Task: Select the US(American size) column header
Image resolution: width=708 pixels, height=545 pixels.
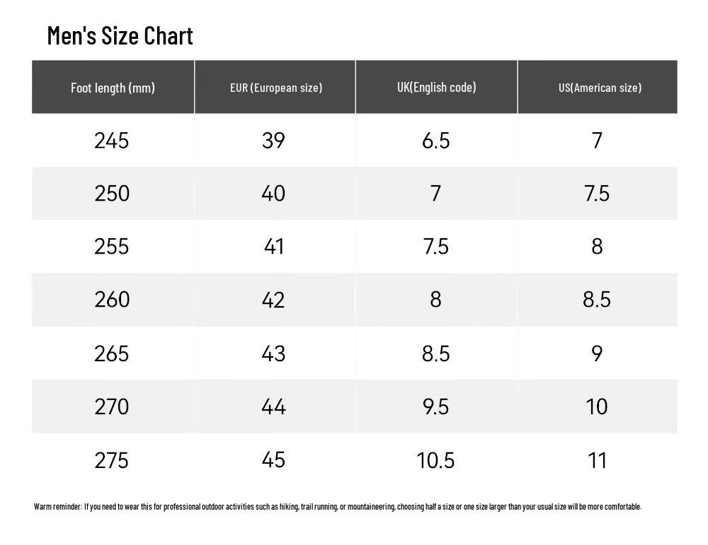Action: [x=598, y=87]
